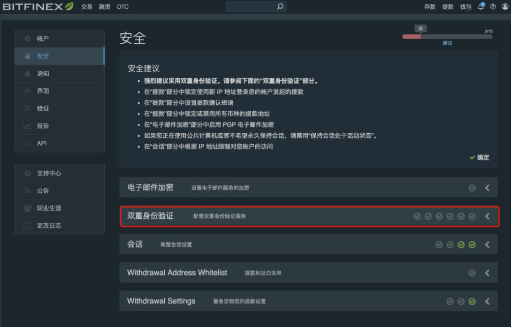Open 公告 link
511x327 pixels.
(60, 190)
